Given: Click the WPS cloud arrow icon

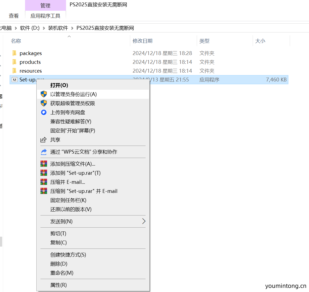Looking at the screenshot, I should 43,152.
